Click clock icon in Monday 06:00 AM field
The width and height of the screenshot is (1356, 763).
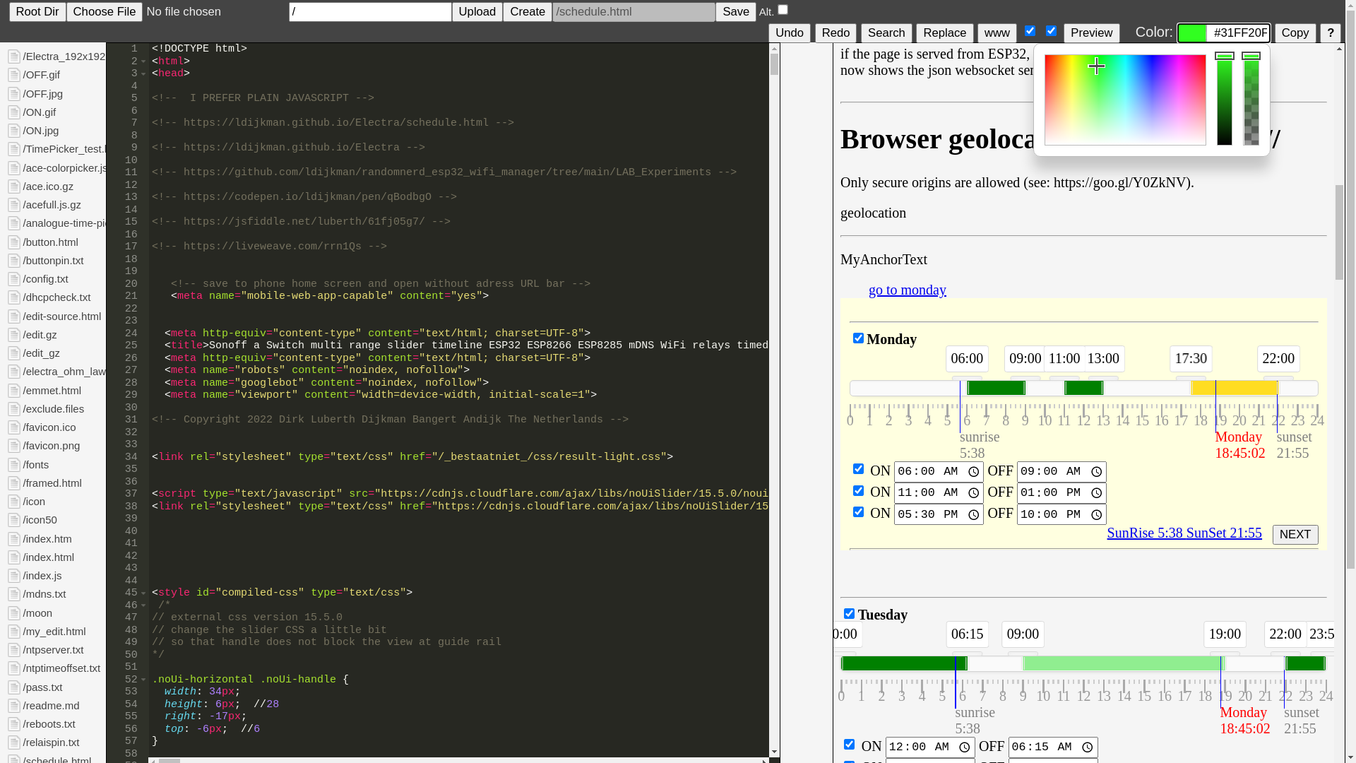973,472
